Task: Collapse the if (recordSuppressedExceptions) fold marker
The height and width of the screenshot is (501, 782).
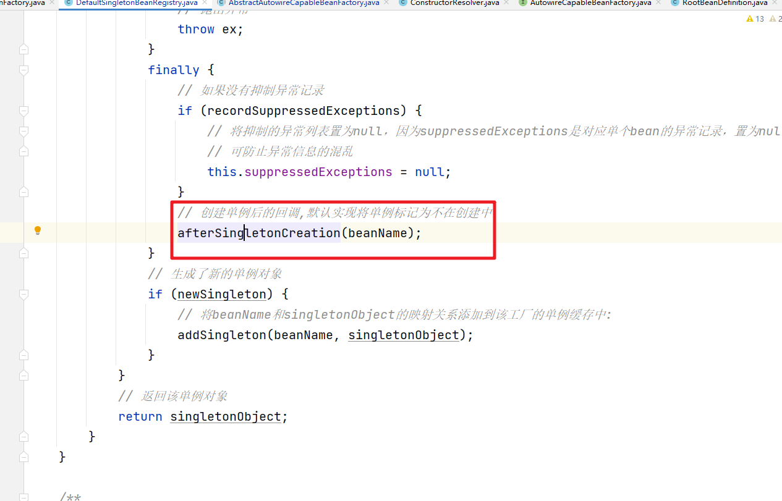Action: pyautogui.click(x=23, y=111)
